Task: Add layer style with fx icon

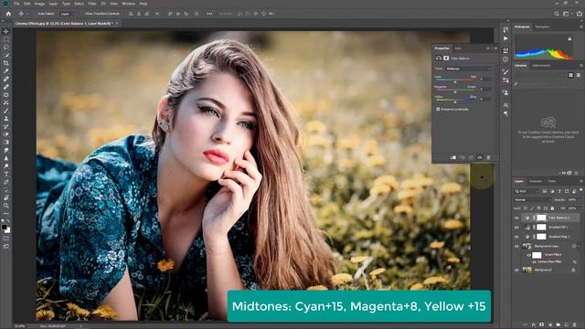Action: tap(534, 325)
